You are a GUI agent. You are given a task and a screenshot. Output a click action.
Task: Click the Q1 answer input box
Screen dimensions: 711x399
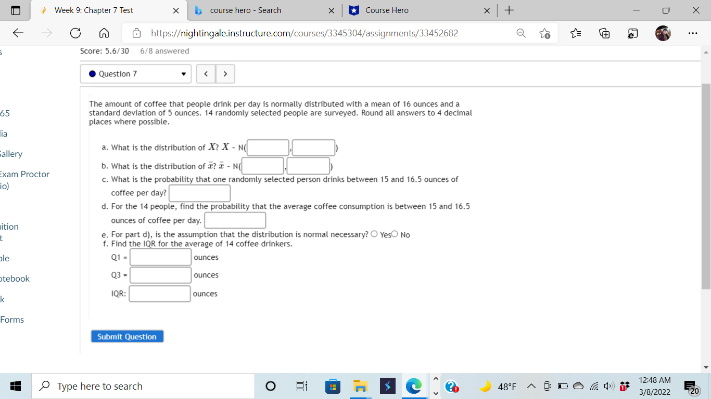click(x=160, y=257)
